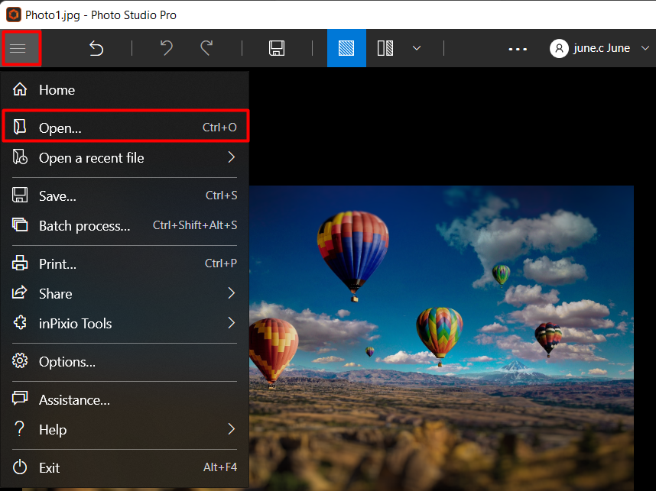Click the stacked images Batch process icon

point(20,225)
